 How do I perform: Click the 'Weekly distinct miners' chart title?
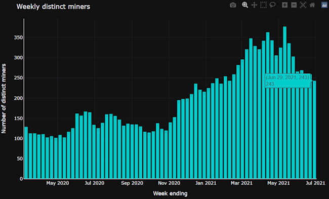[53, 7]
